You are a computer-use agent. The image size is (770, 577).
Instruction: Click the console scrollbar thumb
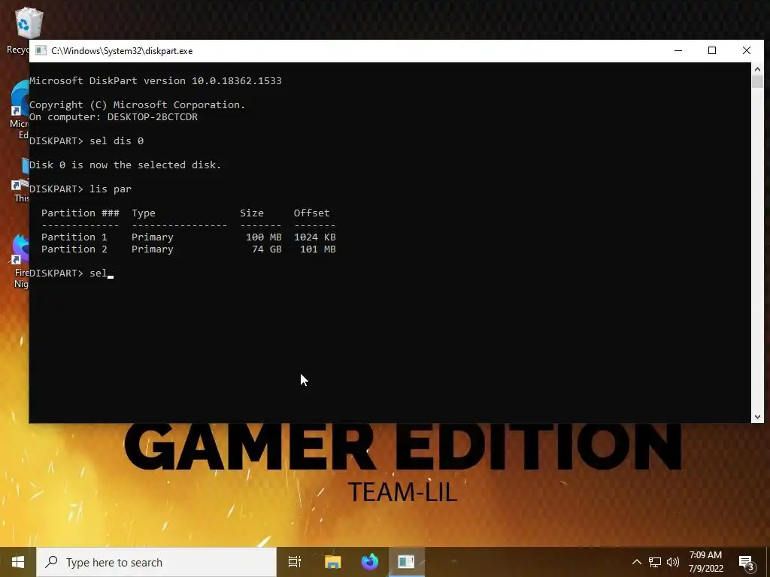tap(757, 81)
